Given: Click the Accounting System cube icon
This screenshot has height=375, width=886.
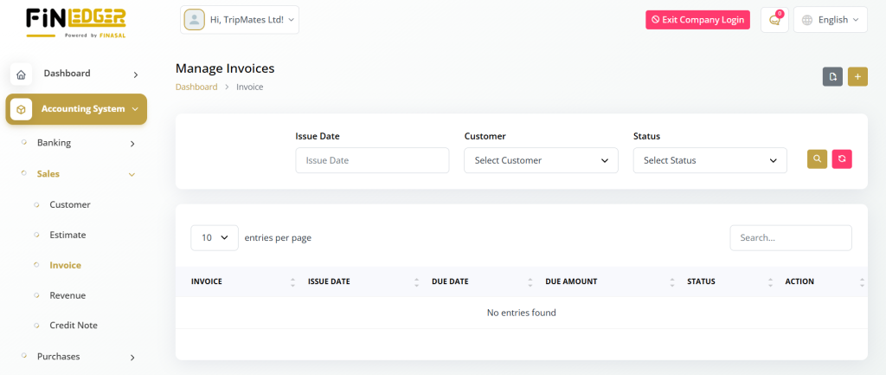Looking at the screenshot, I should (x=21, y=109).
